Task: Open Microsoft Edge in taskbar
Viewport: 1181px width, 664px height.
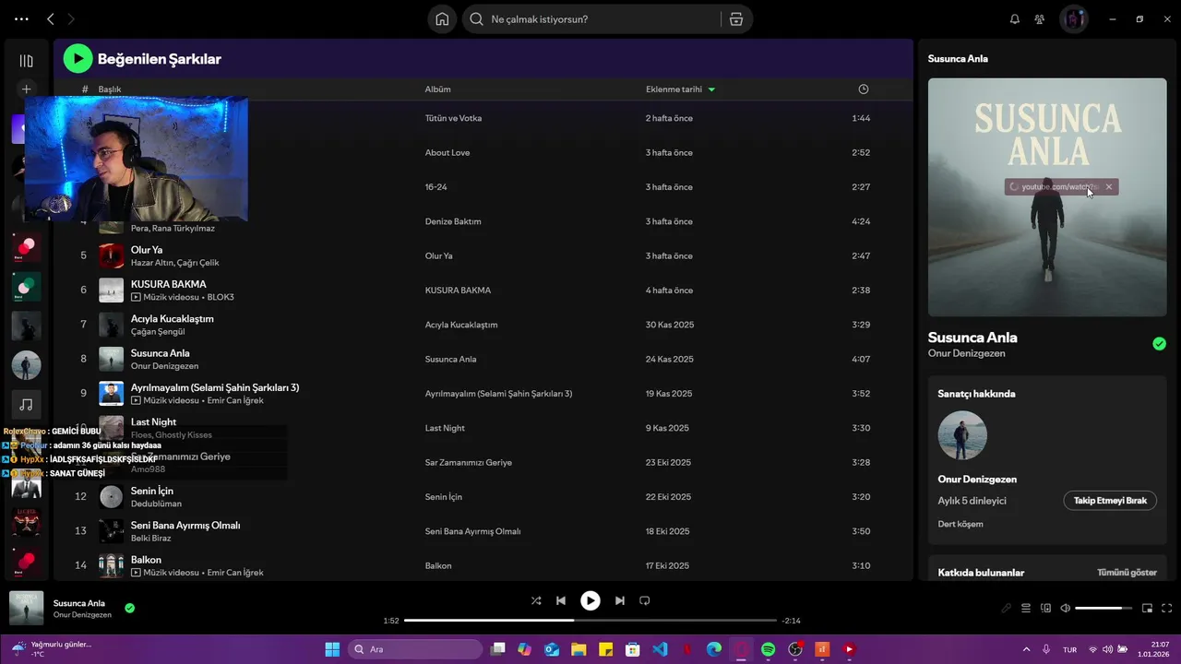Action: click(714, 649)
